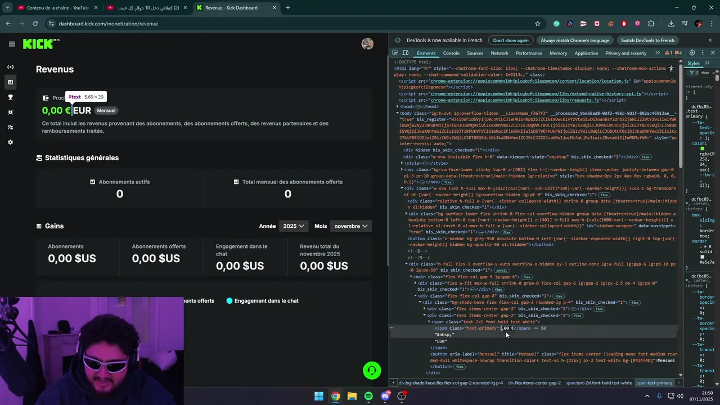Viewport: 720px width, 405px height.
Task: Click Always match Chrome's language
Action: click(x=575, y=40)
